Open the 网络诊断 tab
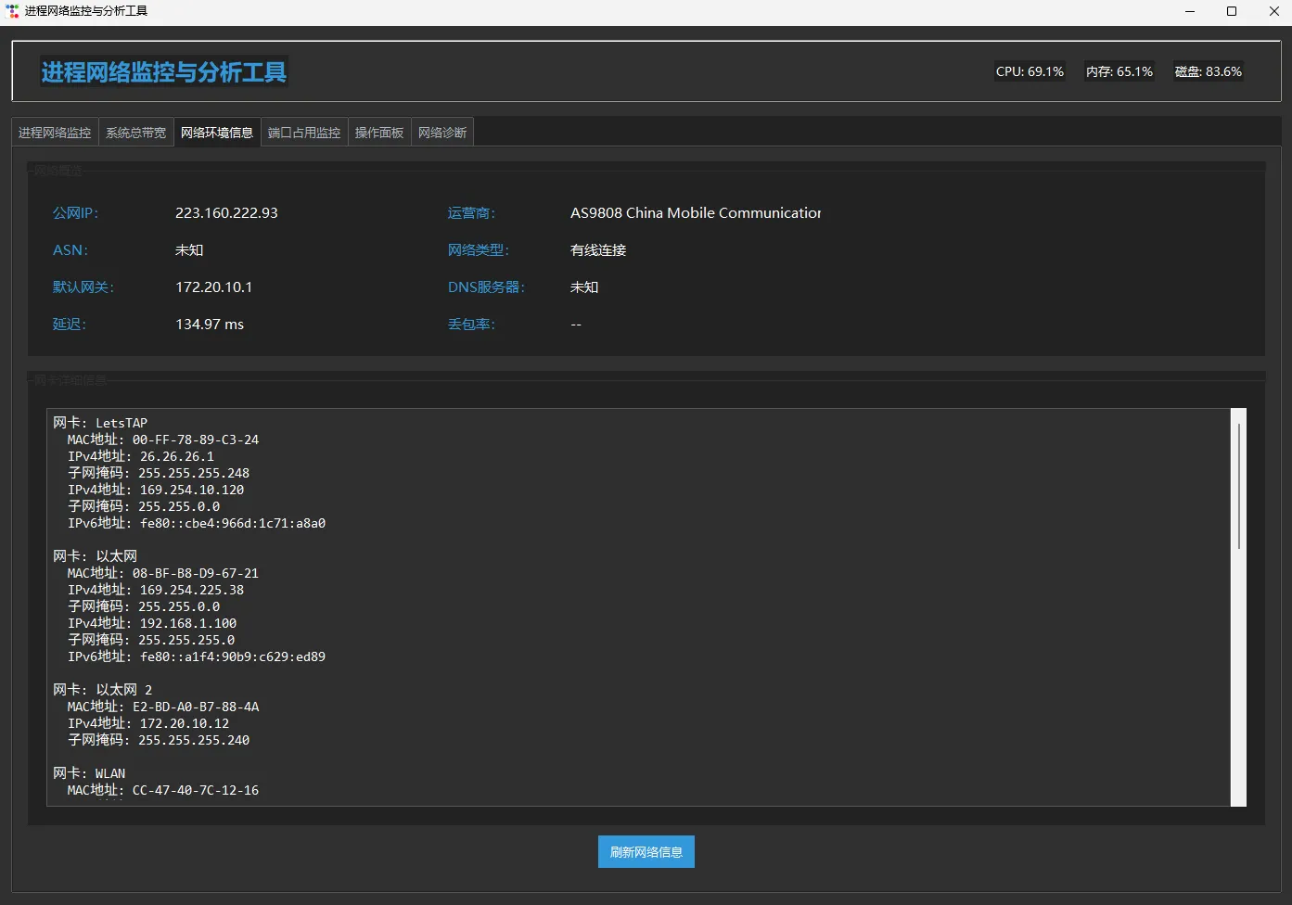The image size is (1292, 905). 442,133
